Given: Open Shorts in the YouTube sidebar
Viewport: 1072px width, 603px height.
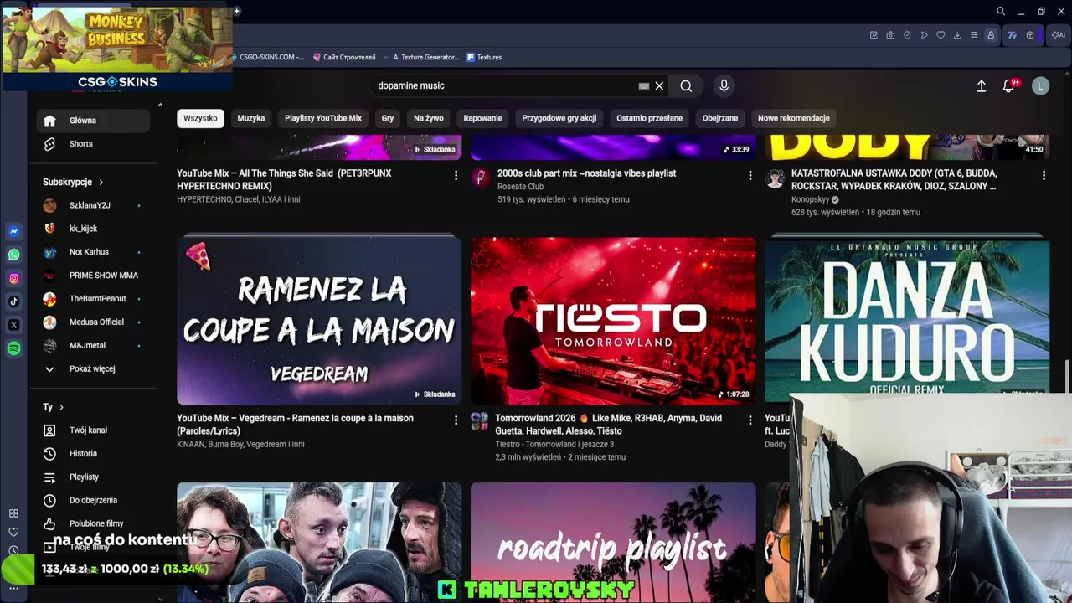Looking at the screenshot, I should [94, 144].
